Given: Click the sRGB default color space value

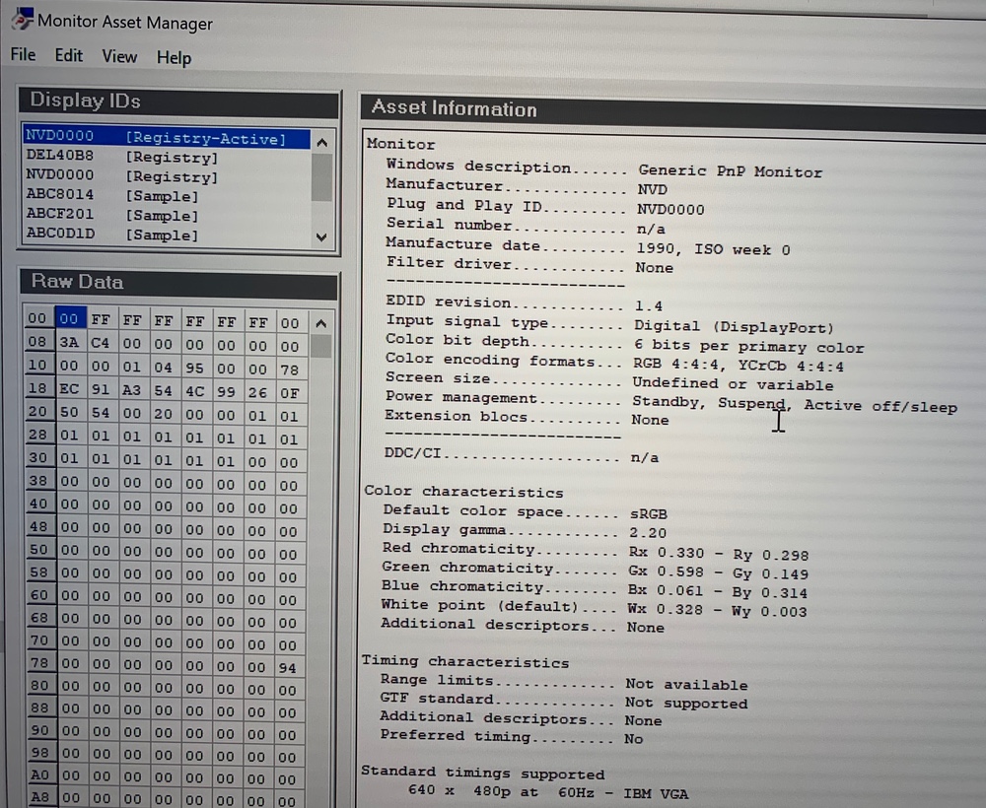Looking at the screenshot, I should coord(649,514).
